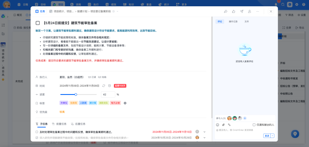Click the progress slider handle

(76, 95)
